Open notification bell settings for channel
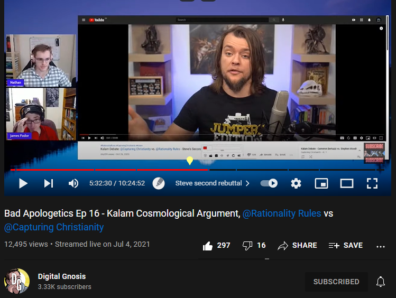396x298 pixels. pos(380,282)
